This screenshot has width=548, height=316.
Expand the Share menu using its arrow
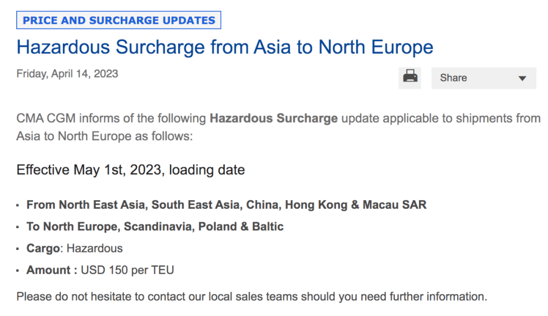[522, 79]
